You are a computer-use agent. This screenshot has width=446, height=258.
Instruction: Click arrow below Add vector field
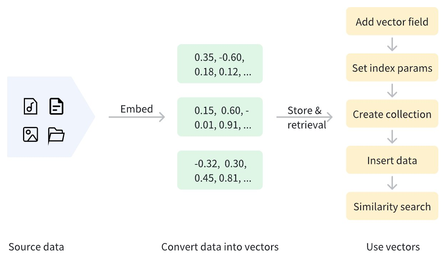pos(392,44)
